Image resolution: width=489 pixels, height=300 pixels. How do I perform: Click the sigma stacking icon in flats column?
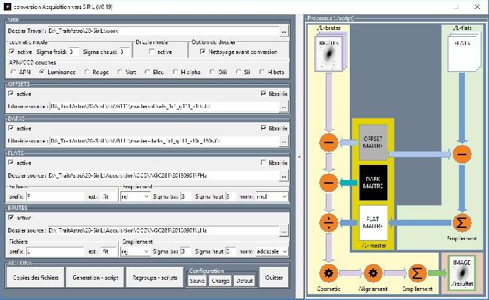[462, 223]
